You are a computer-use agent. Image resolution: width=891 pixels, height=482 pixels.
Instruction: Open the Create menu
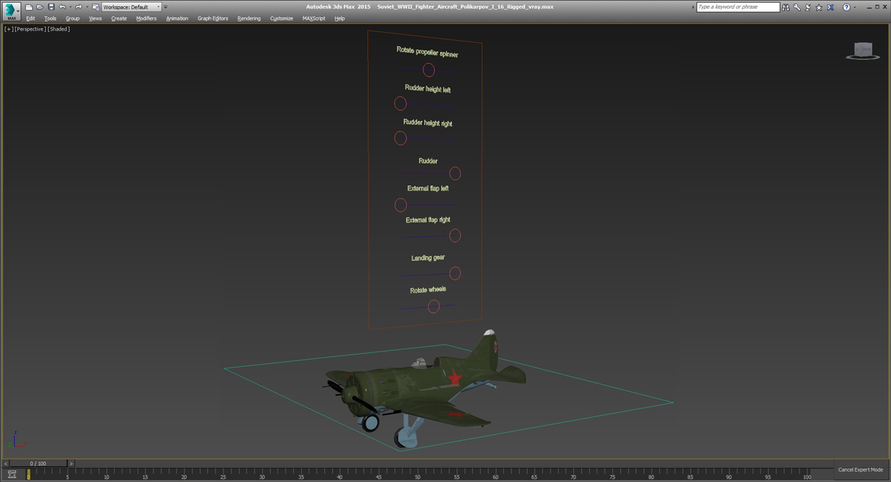point(119,19)
